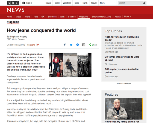Click the red comment flag icon
Screen dimensions: 153x123
pos(38,45)
